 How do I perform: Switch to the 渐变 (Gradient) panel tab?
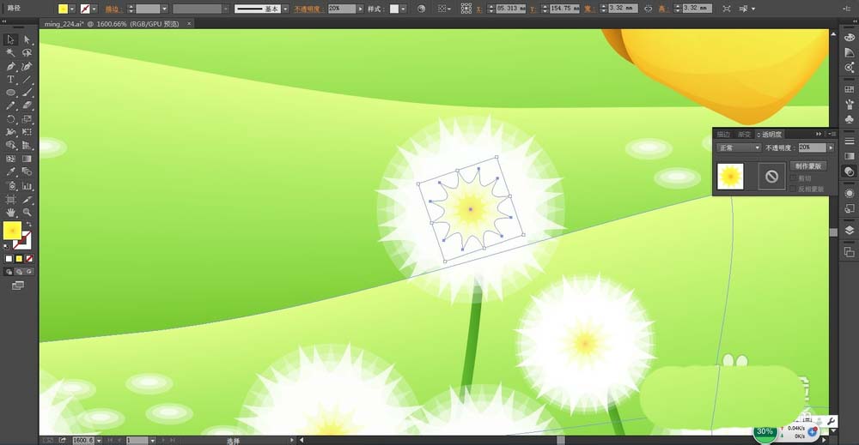[x=744, y=135]
